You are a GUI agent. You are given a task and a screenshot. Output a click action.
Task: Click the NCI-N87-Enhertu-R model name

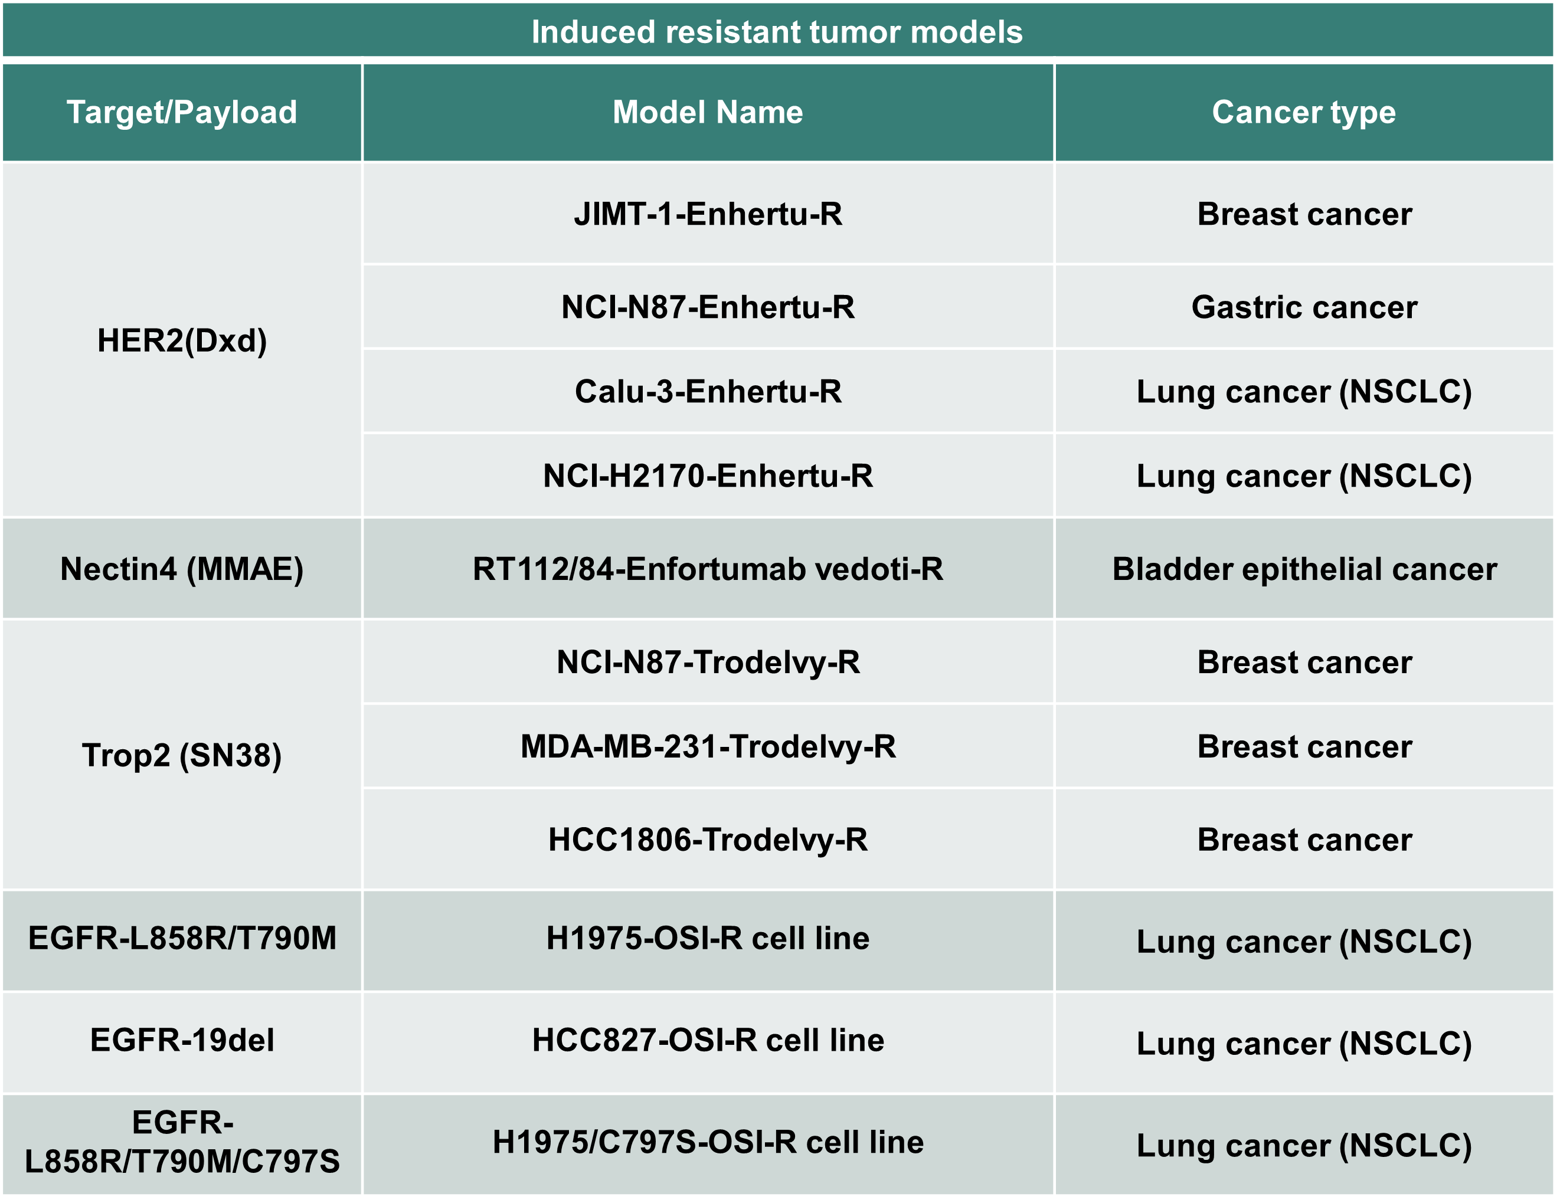708,307
